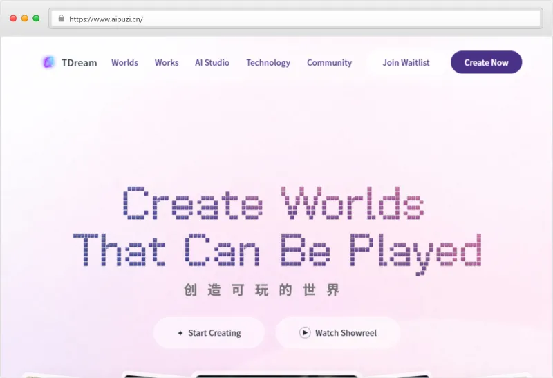Viewport: 553px width, 378px height.
Task: Open the Technology nav link
Action: (x=268, y=63)
